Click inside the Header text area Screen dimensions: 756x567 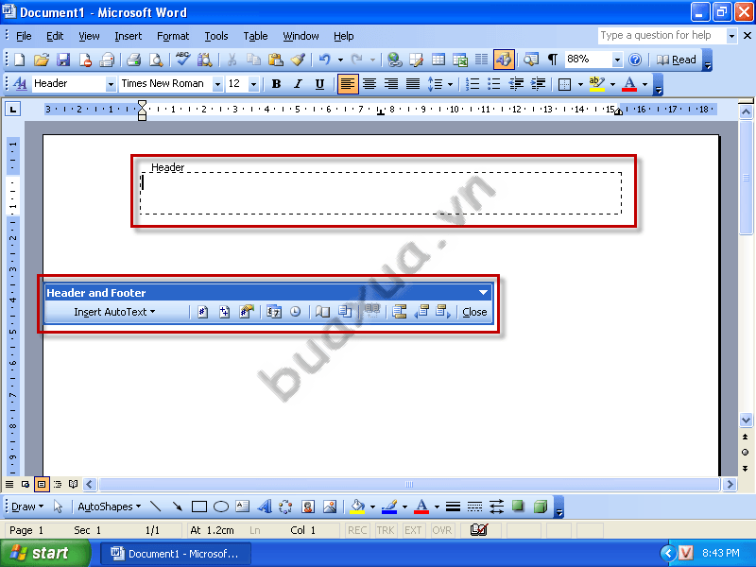[381, 193]
